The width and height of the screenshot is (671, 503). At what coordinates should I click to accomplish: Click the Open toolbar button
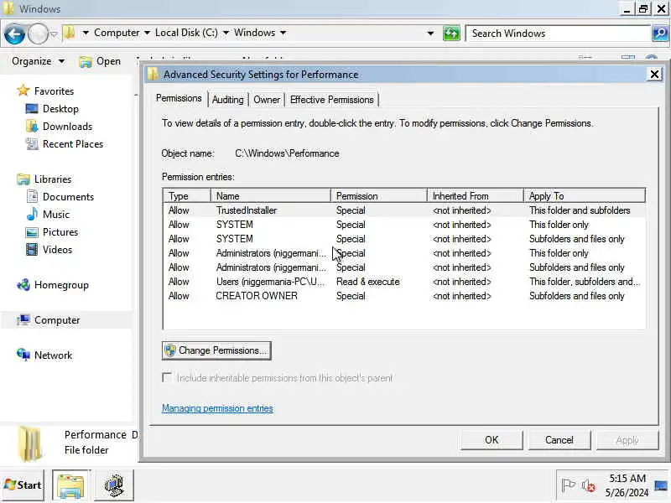click(x=100, y=61)
